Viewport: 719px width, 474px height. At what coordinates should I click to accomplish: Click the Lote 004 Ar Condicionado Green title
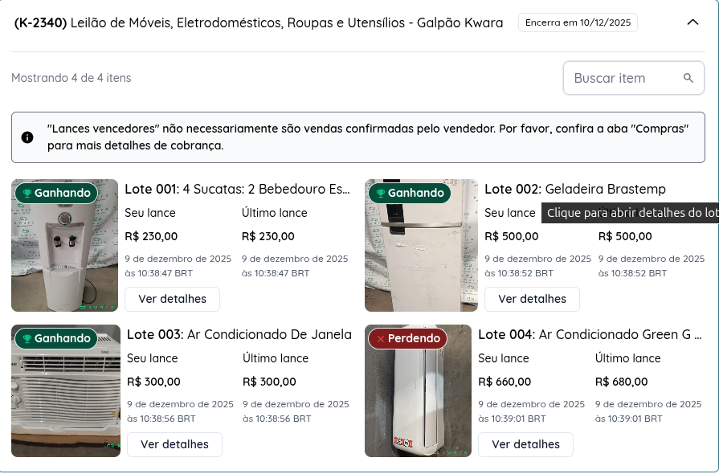590,334
